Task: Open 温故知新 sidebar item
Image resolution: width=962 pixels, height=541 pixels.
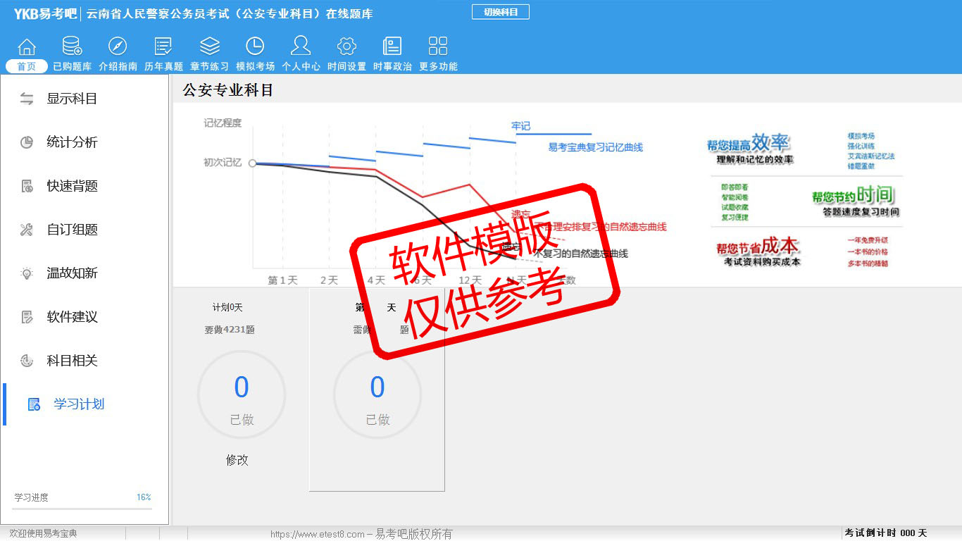Action: tap(72, 273)
